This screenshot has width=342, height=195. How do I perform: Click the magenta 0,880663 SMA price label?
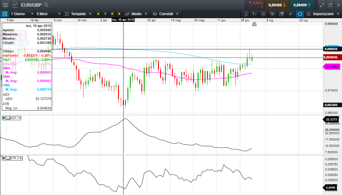coord(331,66)
